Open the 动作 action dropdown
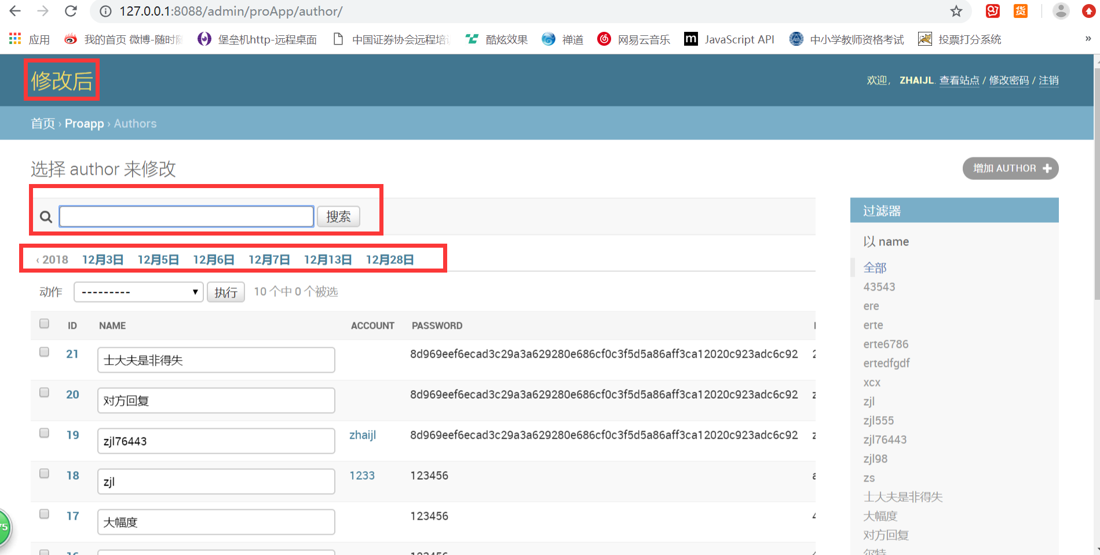 tap(138, 292)
